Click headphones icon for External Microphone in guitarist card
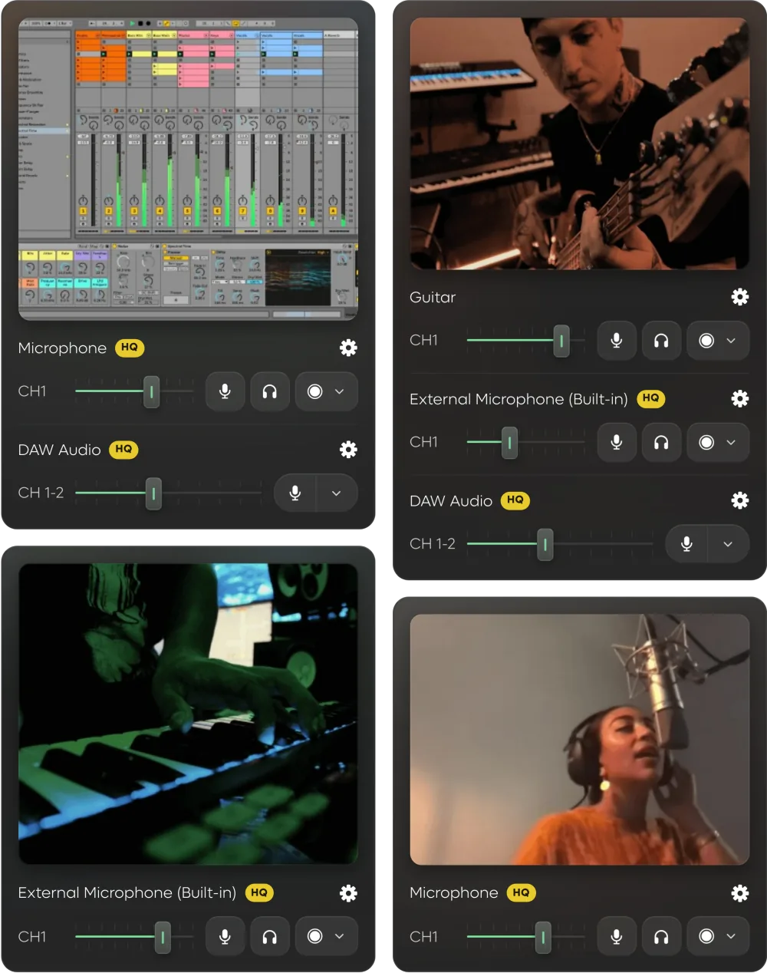Screen dimensions: 767x973 point(661,442)
